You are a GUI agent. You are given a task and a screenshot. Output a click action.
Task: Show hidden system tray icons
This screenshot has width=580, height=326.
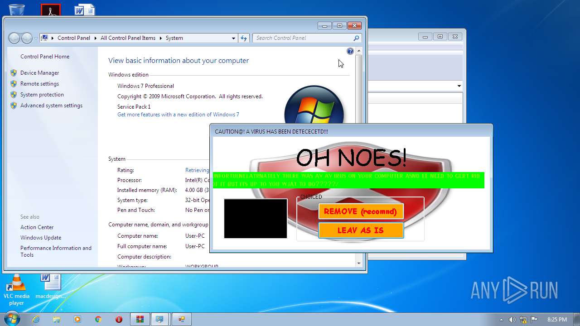(501, 320)
